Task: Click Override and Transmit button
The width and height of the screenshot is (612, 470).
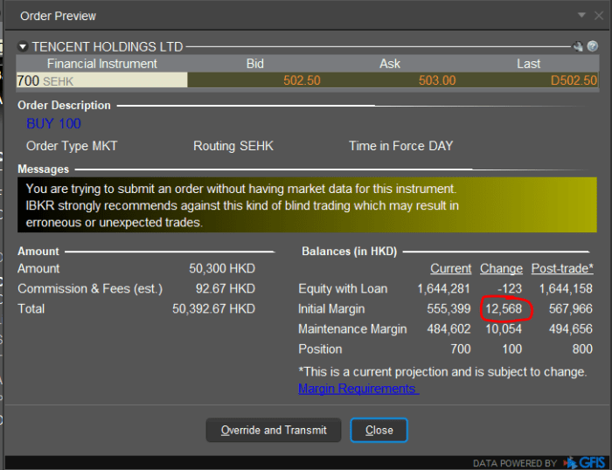Action: point(274,430)
